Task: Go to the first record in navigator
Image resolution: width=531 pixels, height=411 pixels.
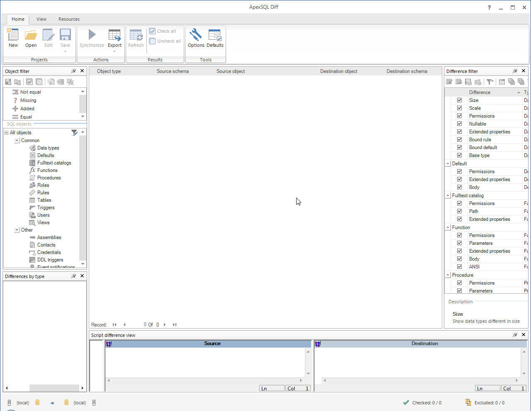Action: [114, 324]
